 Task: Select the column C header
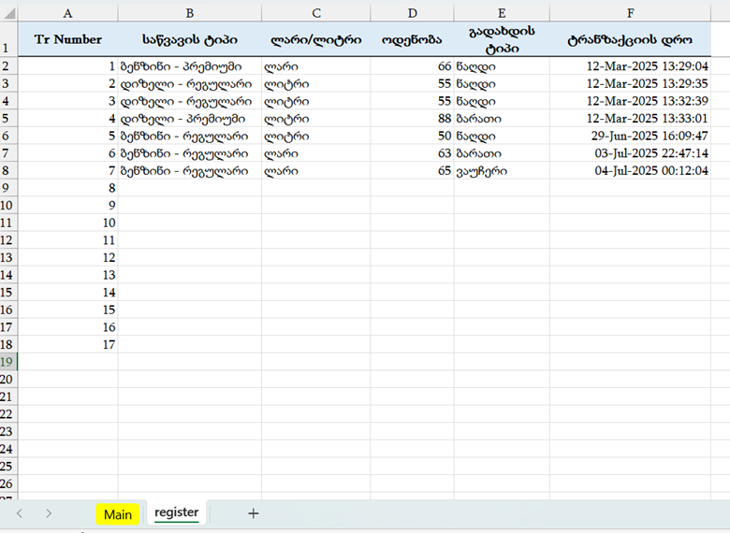click(315, 13)
